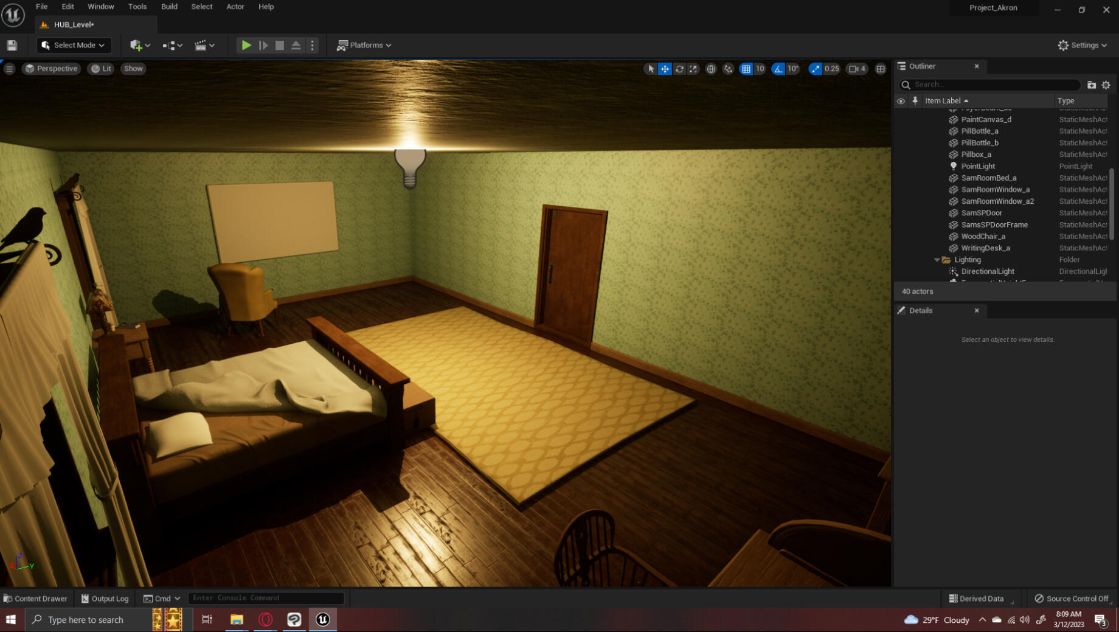Select the rotate transform tool icon
The height and width of the screenshot is (632, 1119).
tap(679, 69)
